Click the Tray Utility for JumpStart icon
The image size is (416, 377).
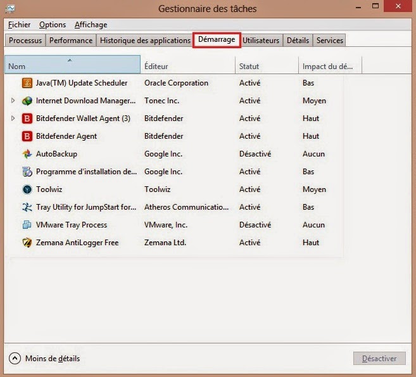point(27,207)
